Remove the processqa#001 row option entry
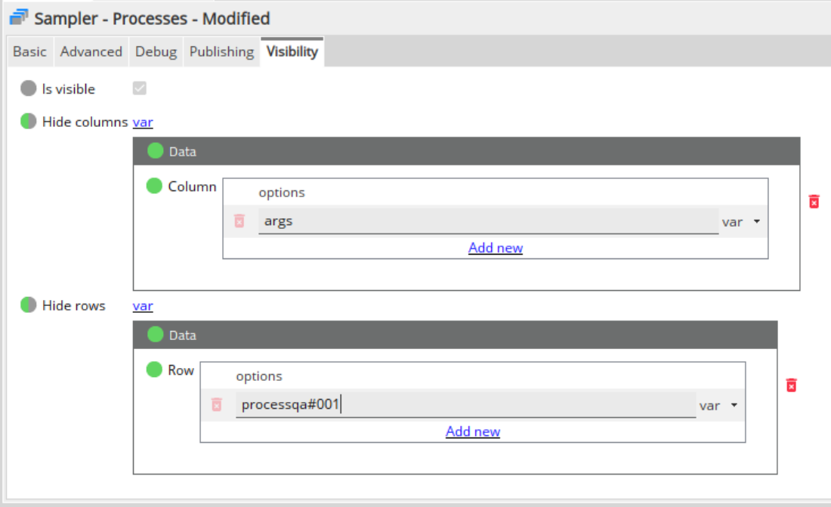Viewport: 831px width, 507px height. pos(217,405)
